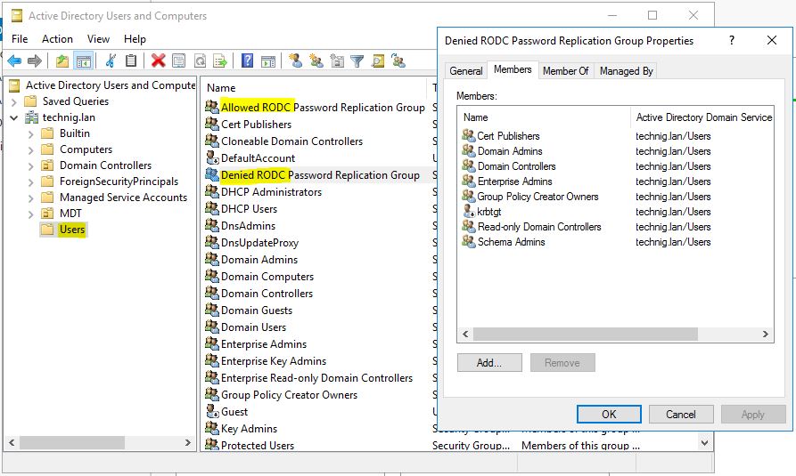The image size is (796, 476).
Task: Click the dialog help question mark button
Action: point(732,40)
